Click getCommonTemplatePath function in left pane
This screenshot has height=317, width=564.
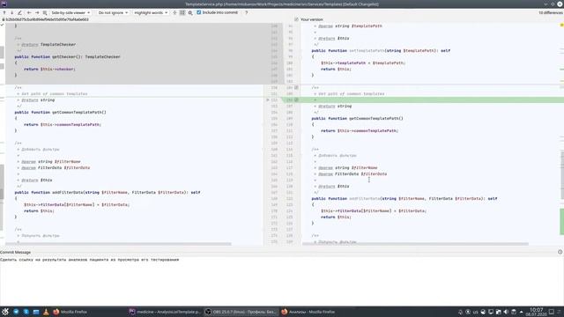pyautogui.click(x=78, y=112)
